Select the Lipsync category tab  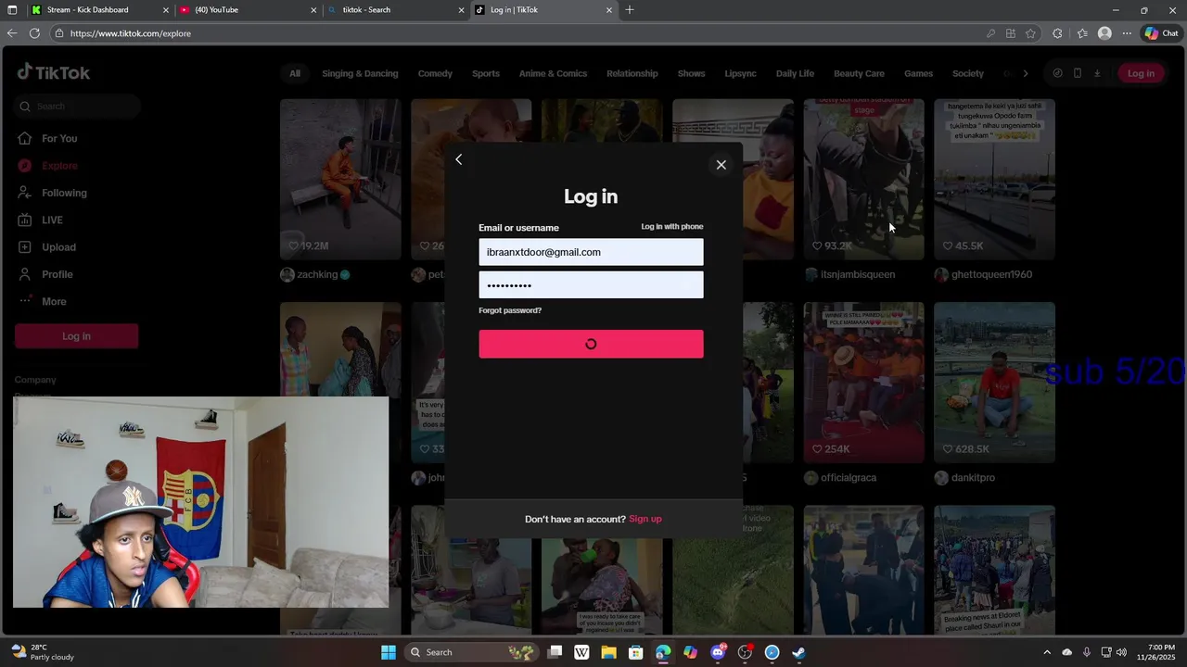(740, 73)
